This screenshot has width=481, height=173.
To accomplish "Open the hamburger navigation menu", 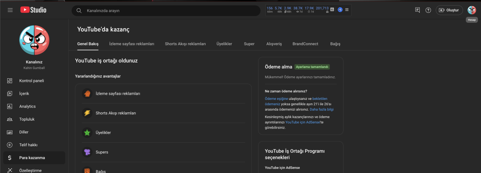I will tap(10, 10).
